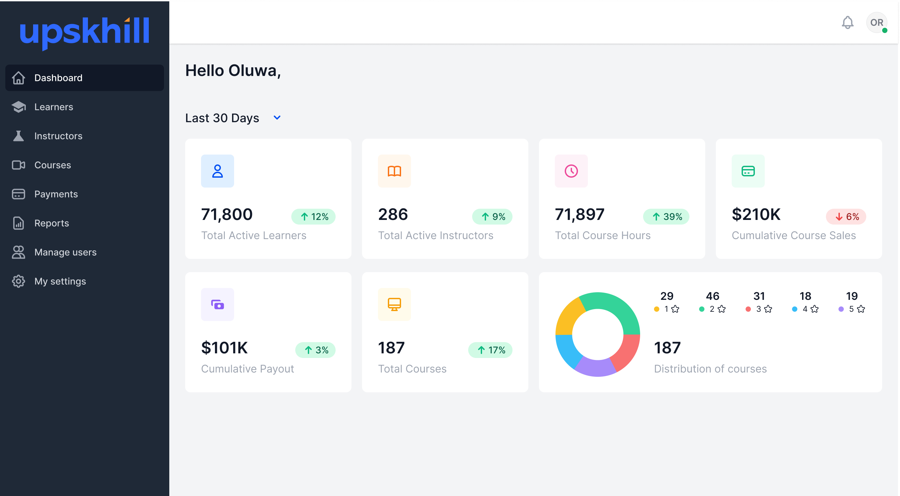
Task: Click the notification bell icon
Action: click(x=847, y=23)
